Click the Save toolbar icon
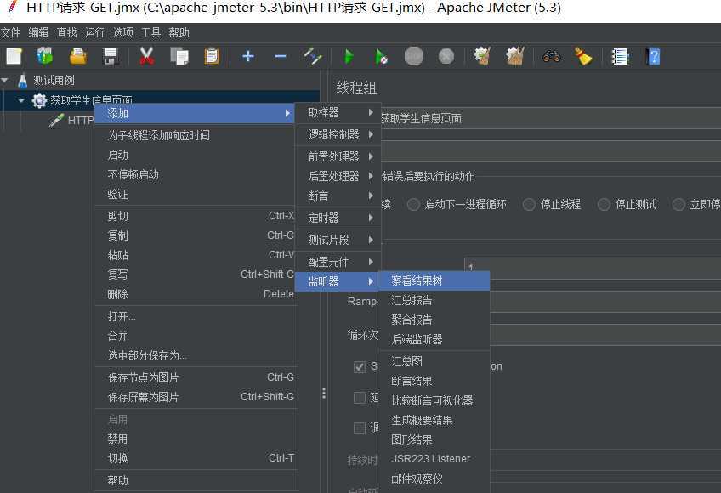Image resolution: width=721 pixels, height=493 pixels. [x=111, y=57]
